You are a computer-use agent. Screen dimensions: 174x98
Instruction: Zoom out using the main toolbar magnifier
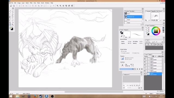(x=60, y=6)
